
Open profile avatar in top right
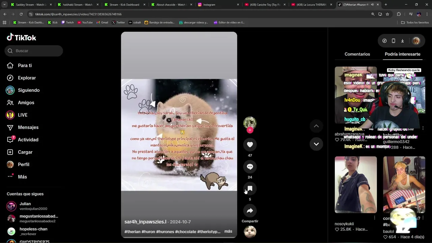pos(416,41)
